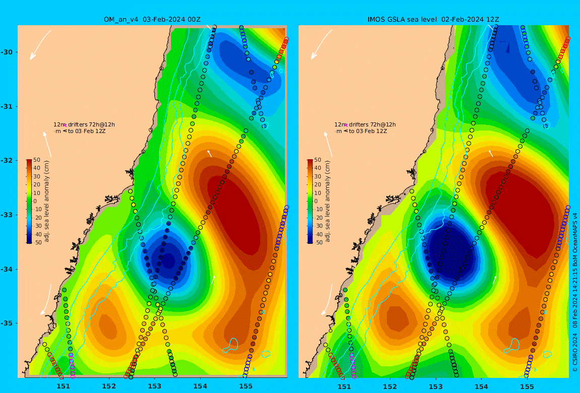
Task: Click the right map's sea level color bar
Action: 310,202
